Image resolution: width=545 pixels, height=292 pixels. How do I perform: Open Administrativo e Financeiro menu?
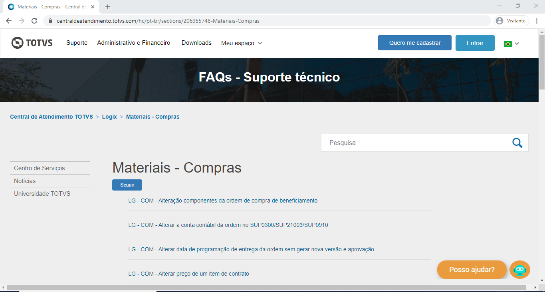(x=134, y=43)
